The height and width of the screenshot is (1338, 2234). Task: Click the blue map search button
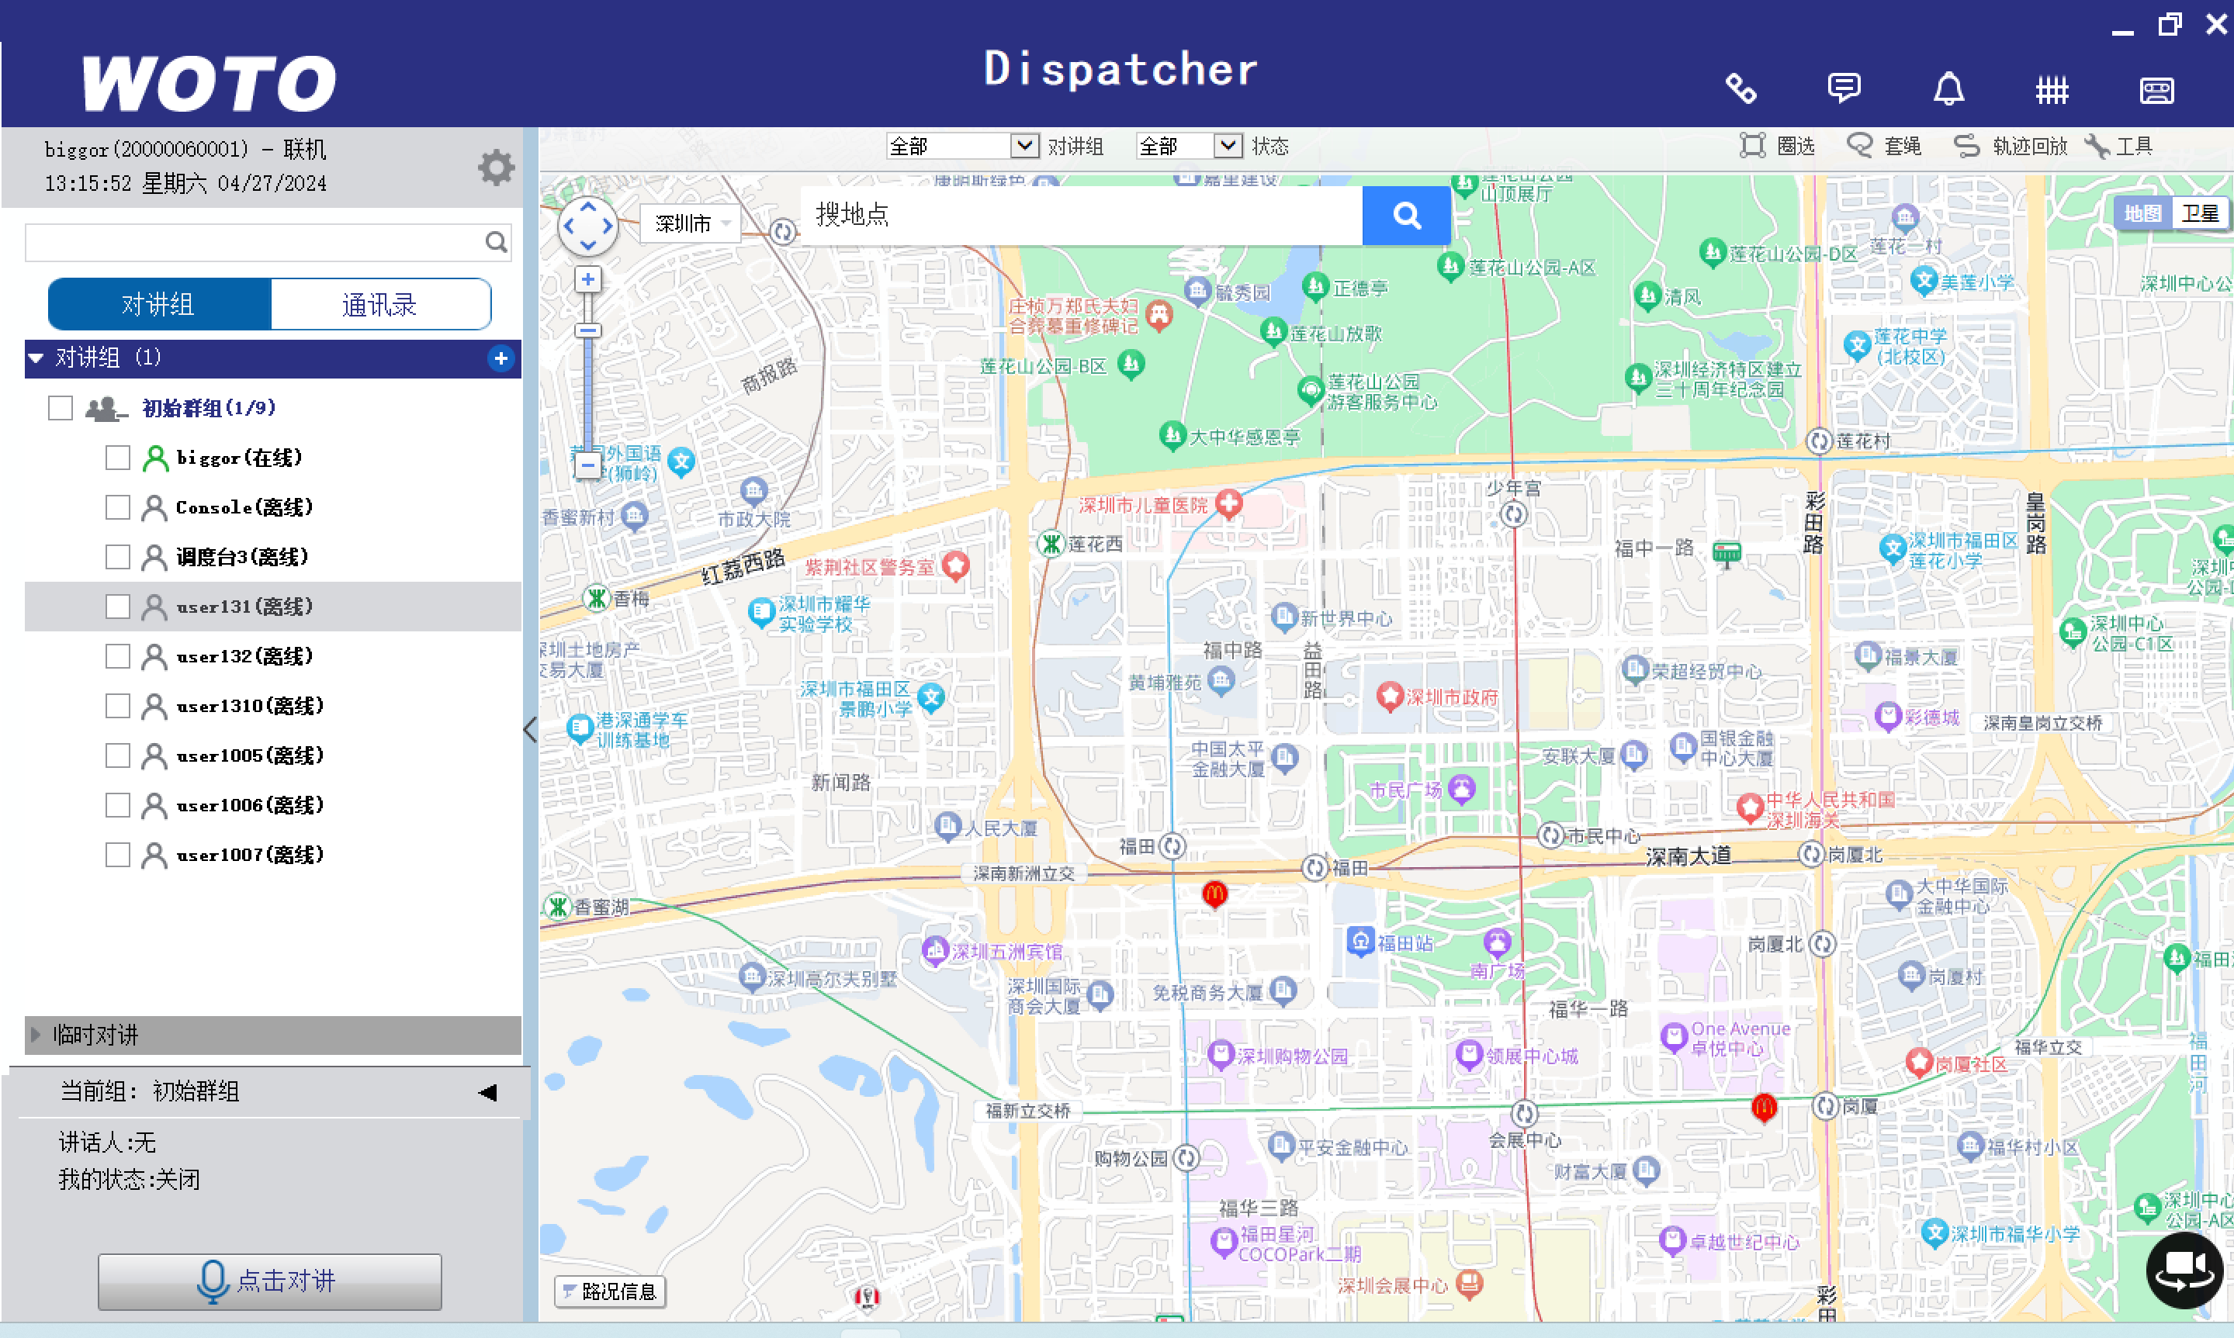(1406, 216)
